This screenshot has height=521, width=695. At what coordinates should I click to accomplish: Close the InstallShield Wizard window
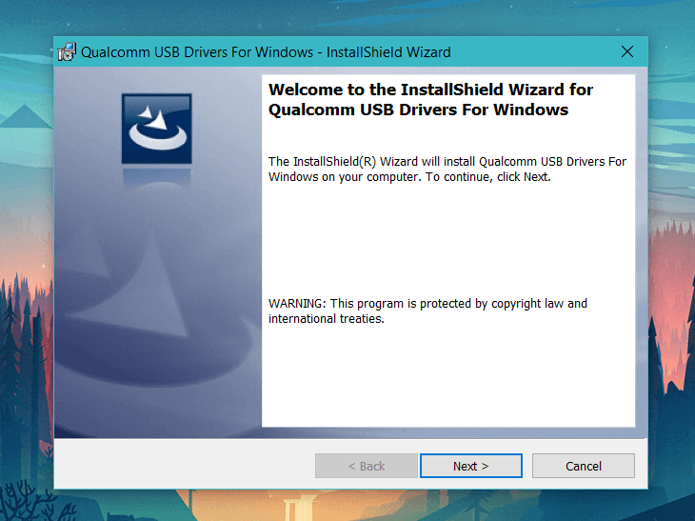click(x=627, y=51)
